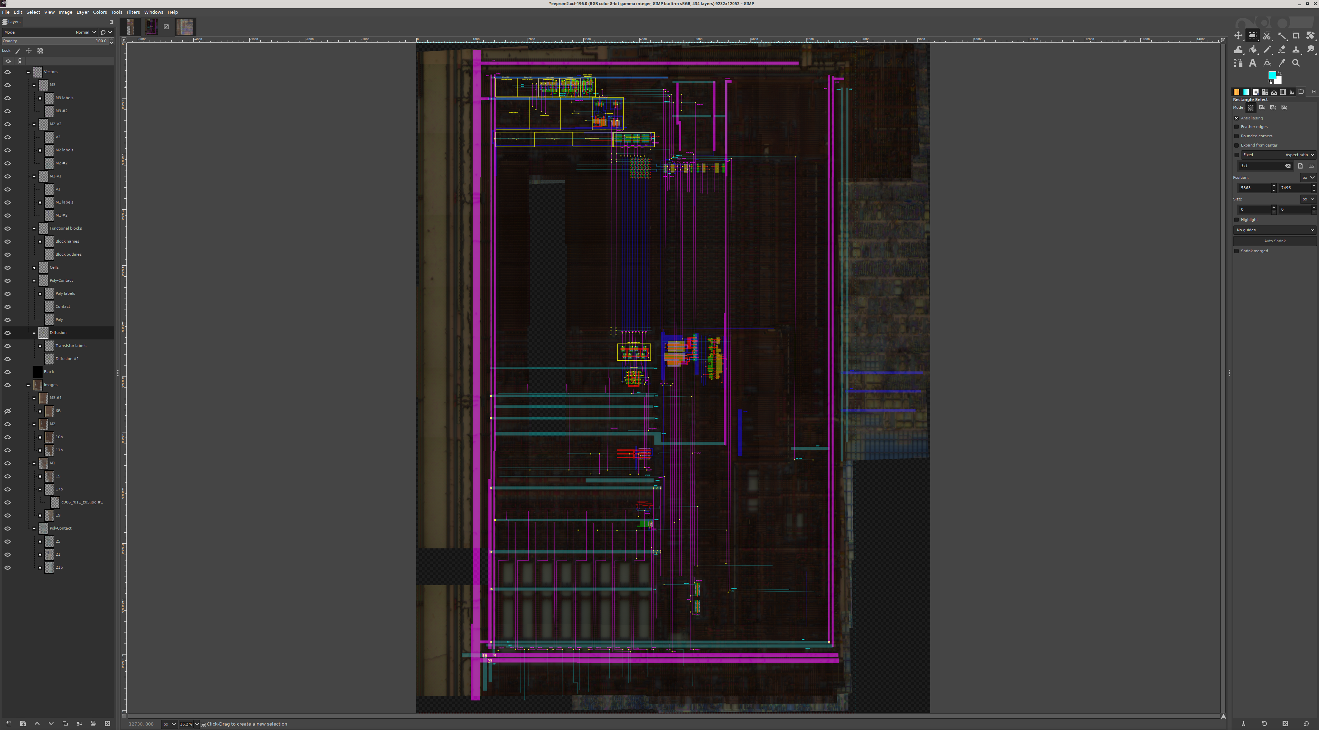
Task: Open the No guides dropdown
Action: tap(1274, 230)
